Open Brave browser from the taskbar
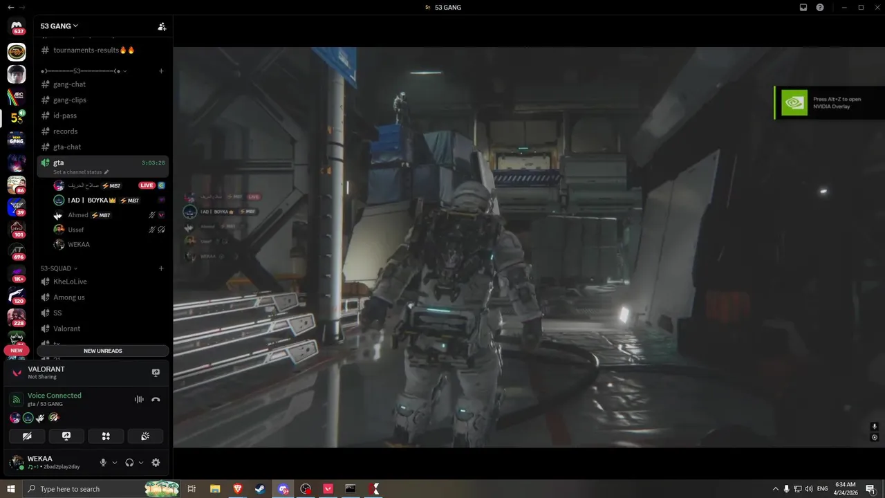 238,489
